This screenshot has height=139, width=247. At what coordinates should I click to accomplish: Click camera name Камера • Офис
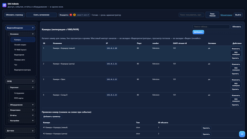point(59,79)
